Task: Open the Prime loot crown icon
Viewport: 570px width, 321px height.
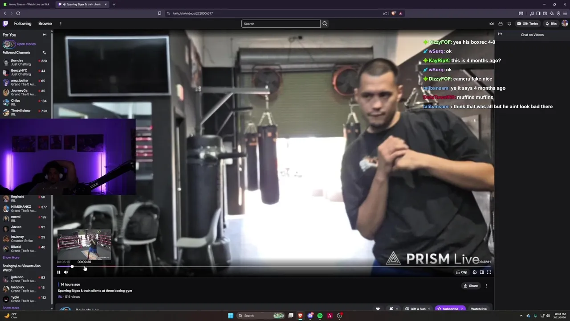Action: (x=492, y=24)
